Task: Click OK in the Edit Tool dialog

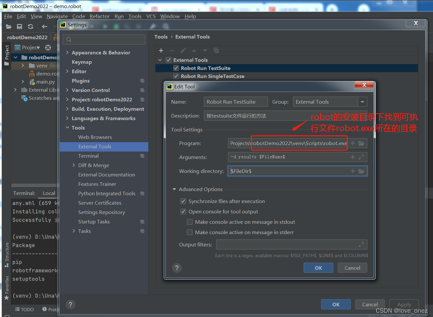Action: pyautogui.click(x=318, y=268)
